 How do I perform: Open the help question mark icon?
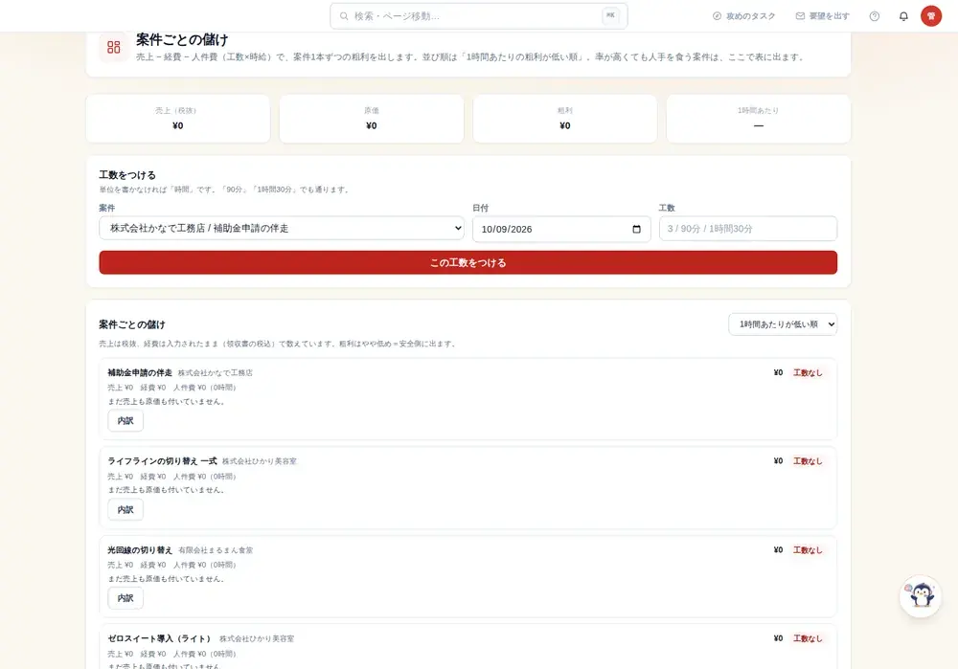tap(875, 16)
